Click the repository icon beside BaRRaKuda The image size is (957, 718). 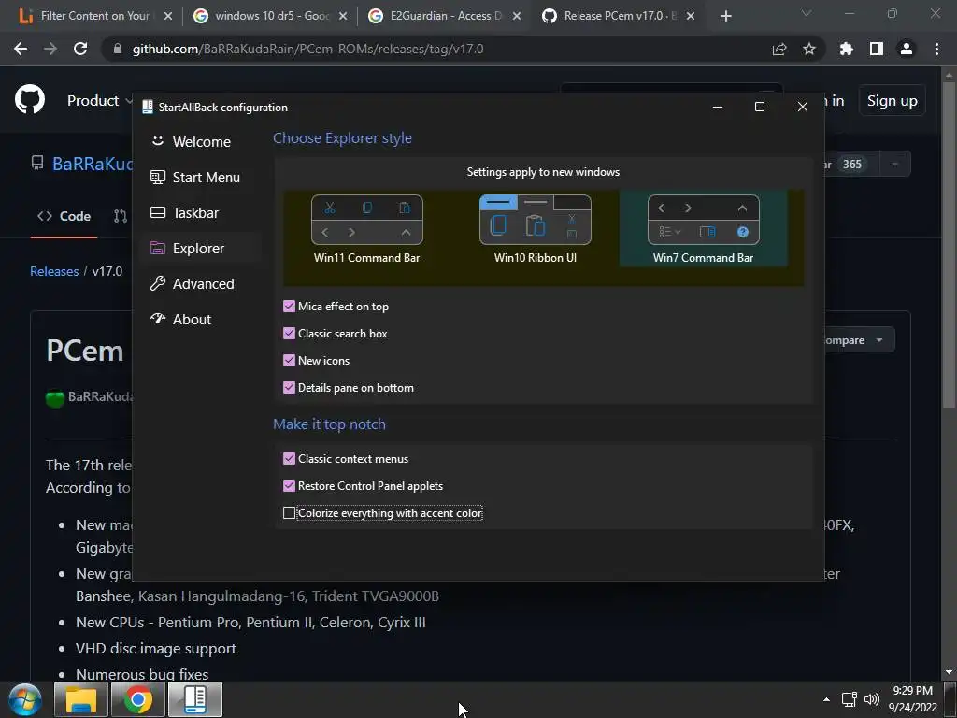pyautogui.click(x=37, y=163)
